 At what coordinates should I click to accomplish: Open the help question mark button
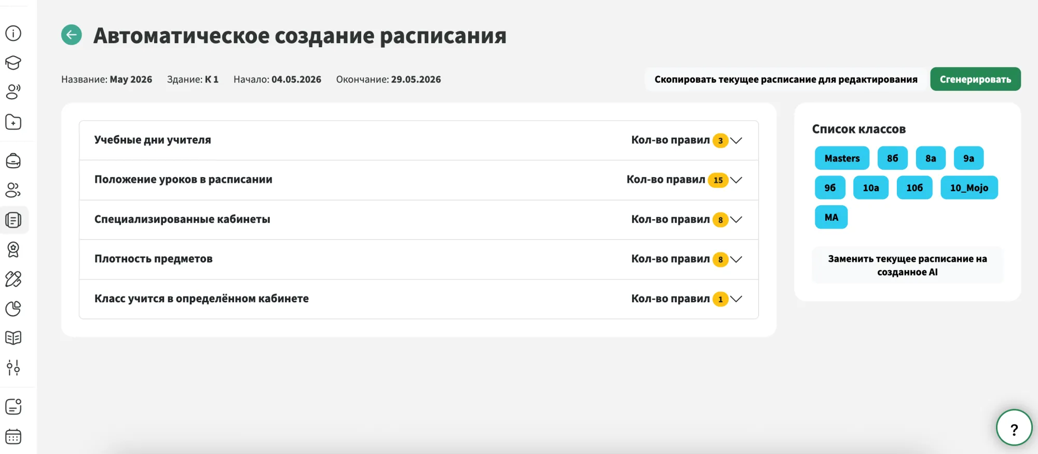[1014, 428]
